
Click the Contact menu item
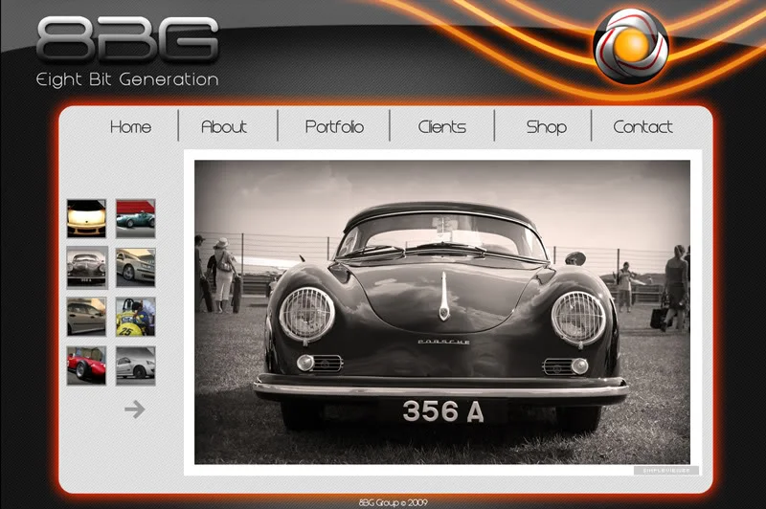pyautogui.click(x=642, y=127)
